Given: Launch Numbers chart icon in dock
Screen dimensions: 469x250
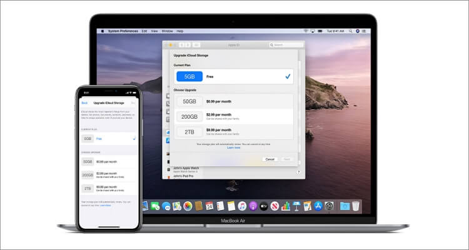Looking at the screenshot, I should coord(286,206).
